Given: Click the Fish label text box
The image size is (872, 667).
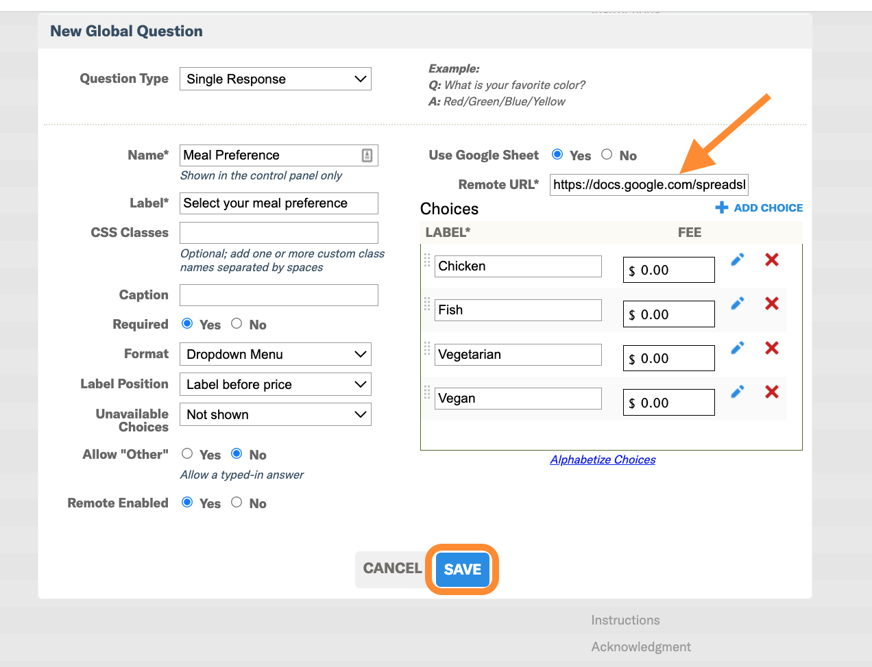Looking at the screenshot, I should tap(518, 310).
